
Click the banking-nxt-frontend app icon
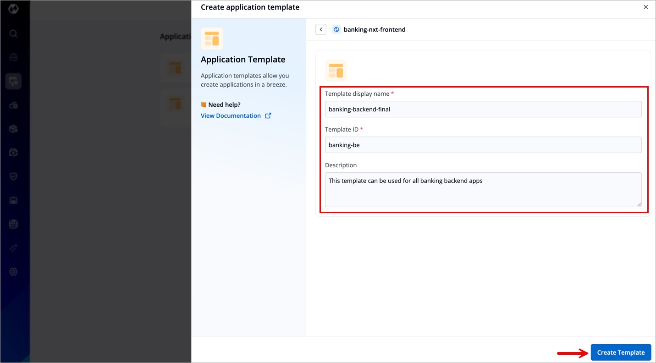coord(336,29)
